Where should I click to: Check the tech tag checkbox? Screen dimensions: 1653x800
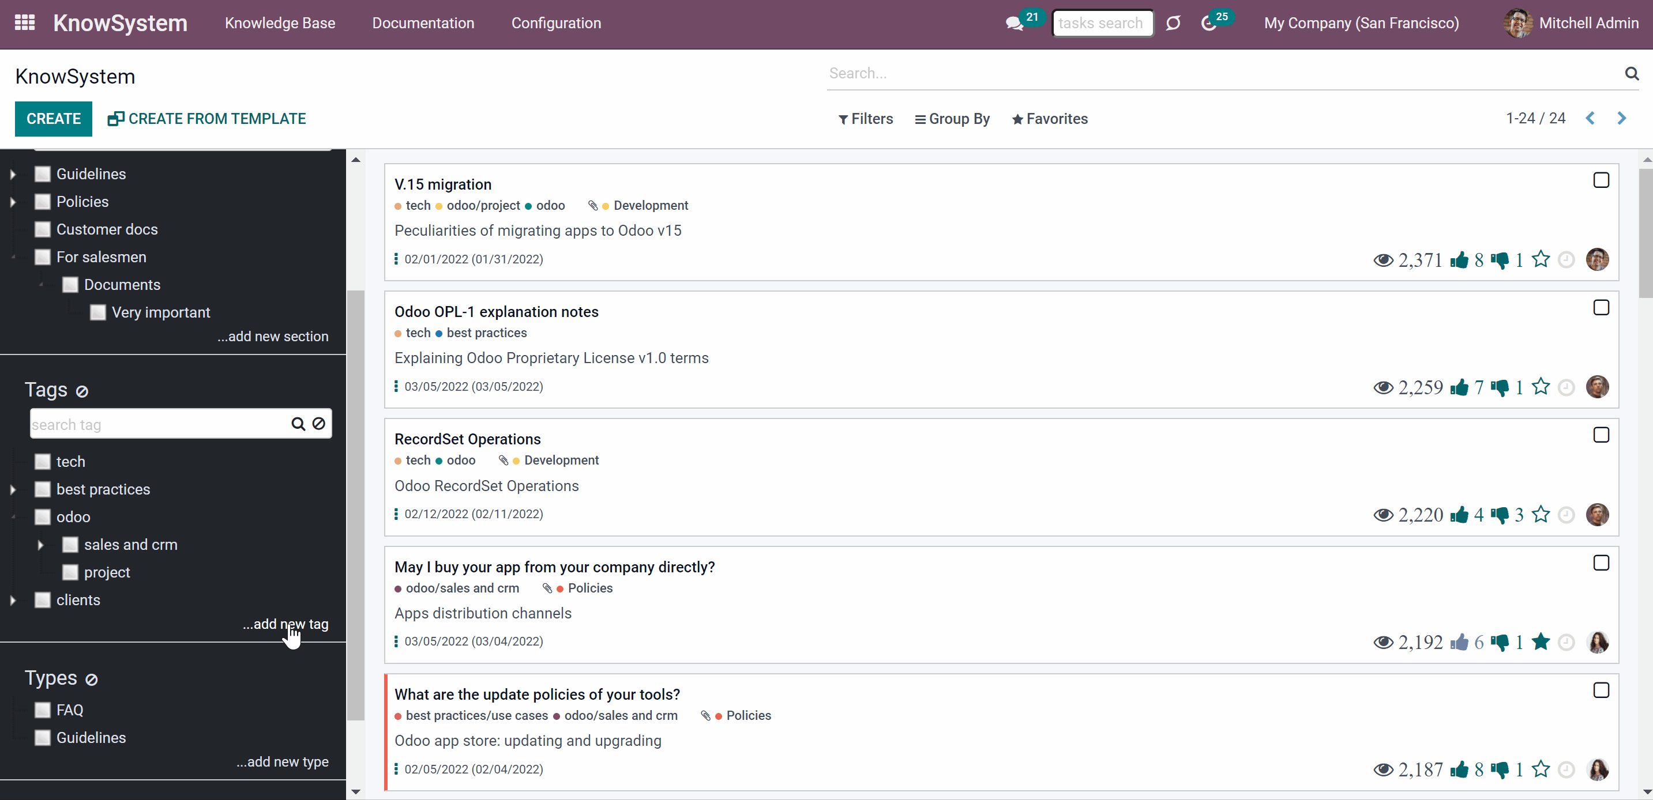(42, 462)
